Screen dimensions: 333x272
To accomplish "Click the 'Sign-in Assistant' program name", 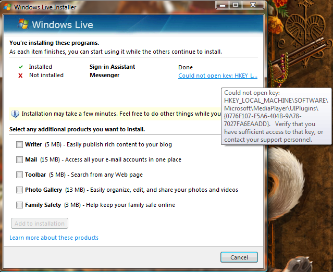I will click(112, 67).
